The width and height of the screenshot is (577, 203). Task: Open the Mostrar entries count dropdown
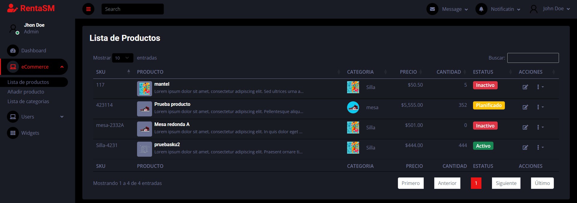[123, 58]
